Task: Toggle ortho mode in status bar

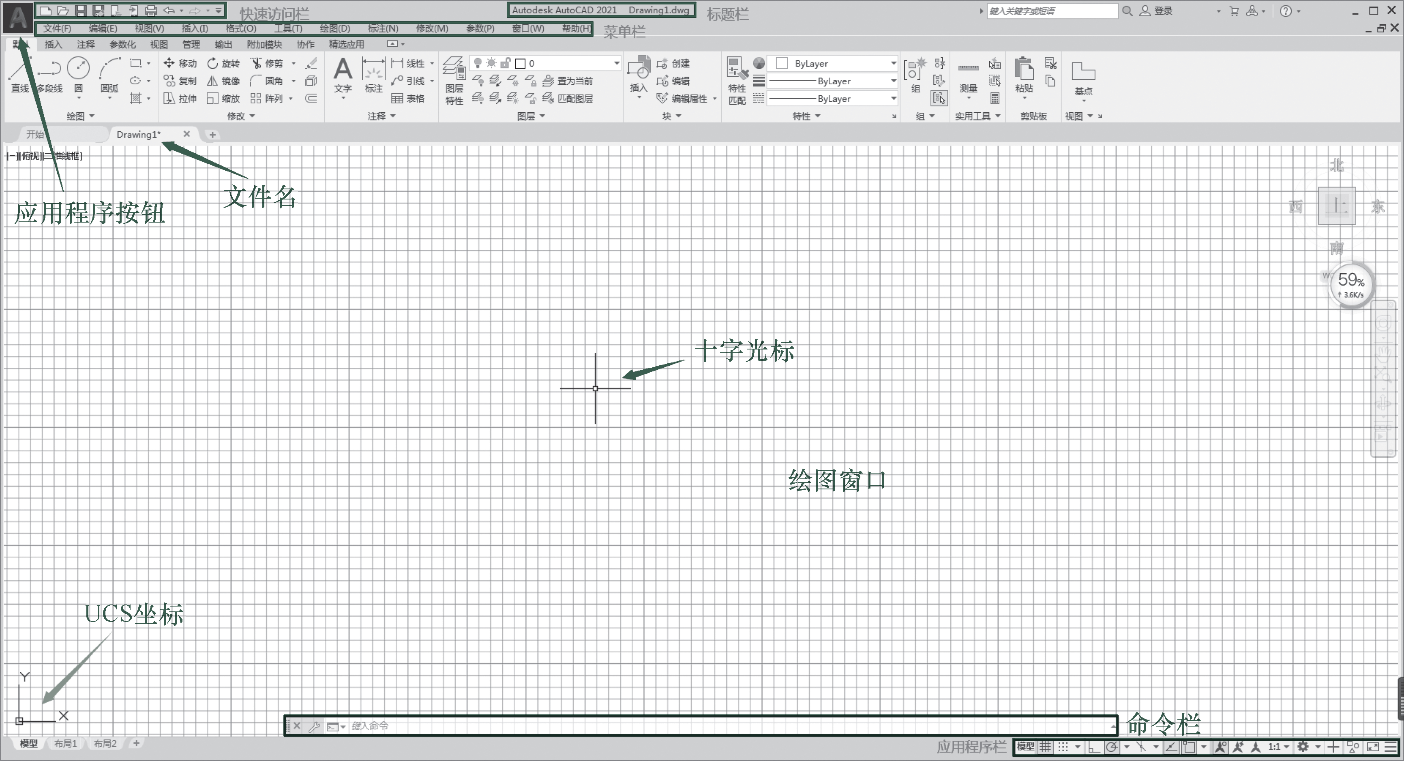Action: click(1093, 747)
